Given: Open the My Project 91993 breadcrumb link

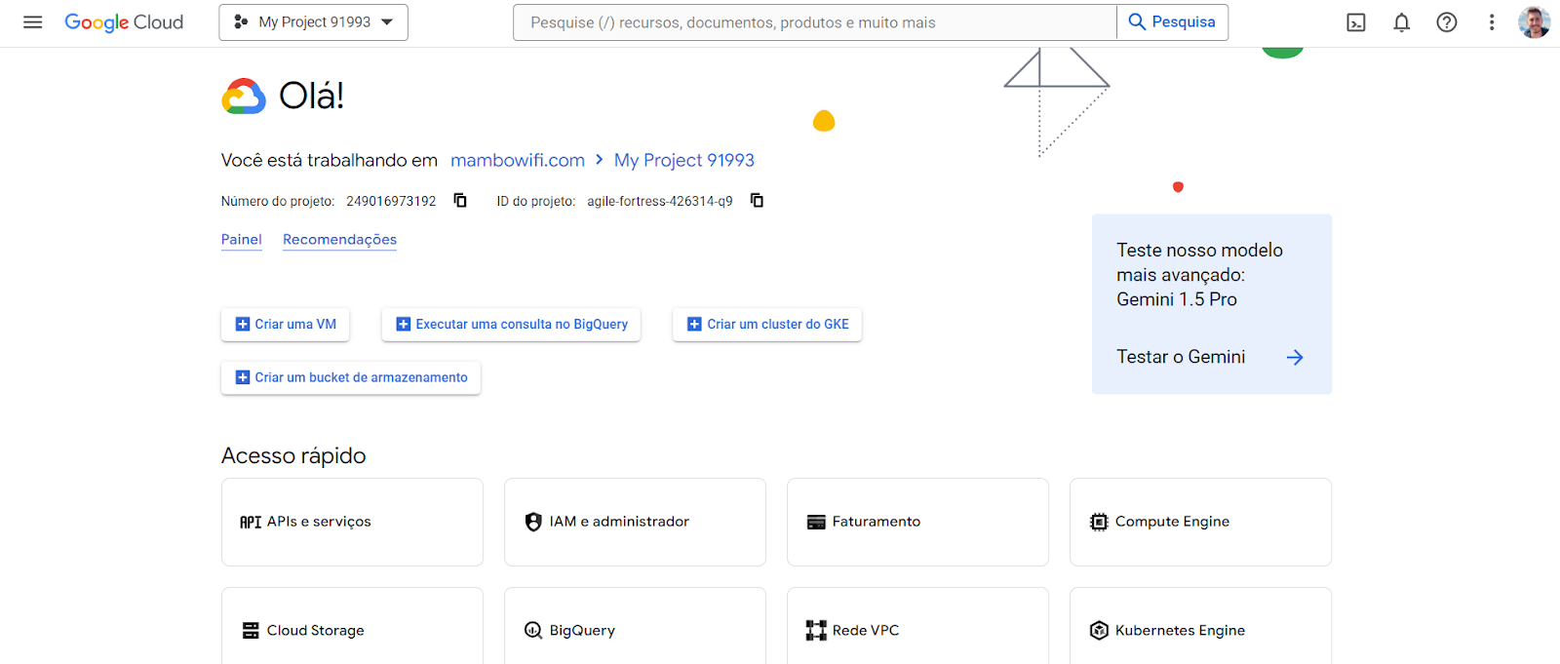Looking at the screenshot, I should coord(684,160).
